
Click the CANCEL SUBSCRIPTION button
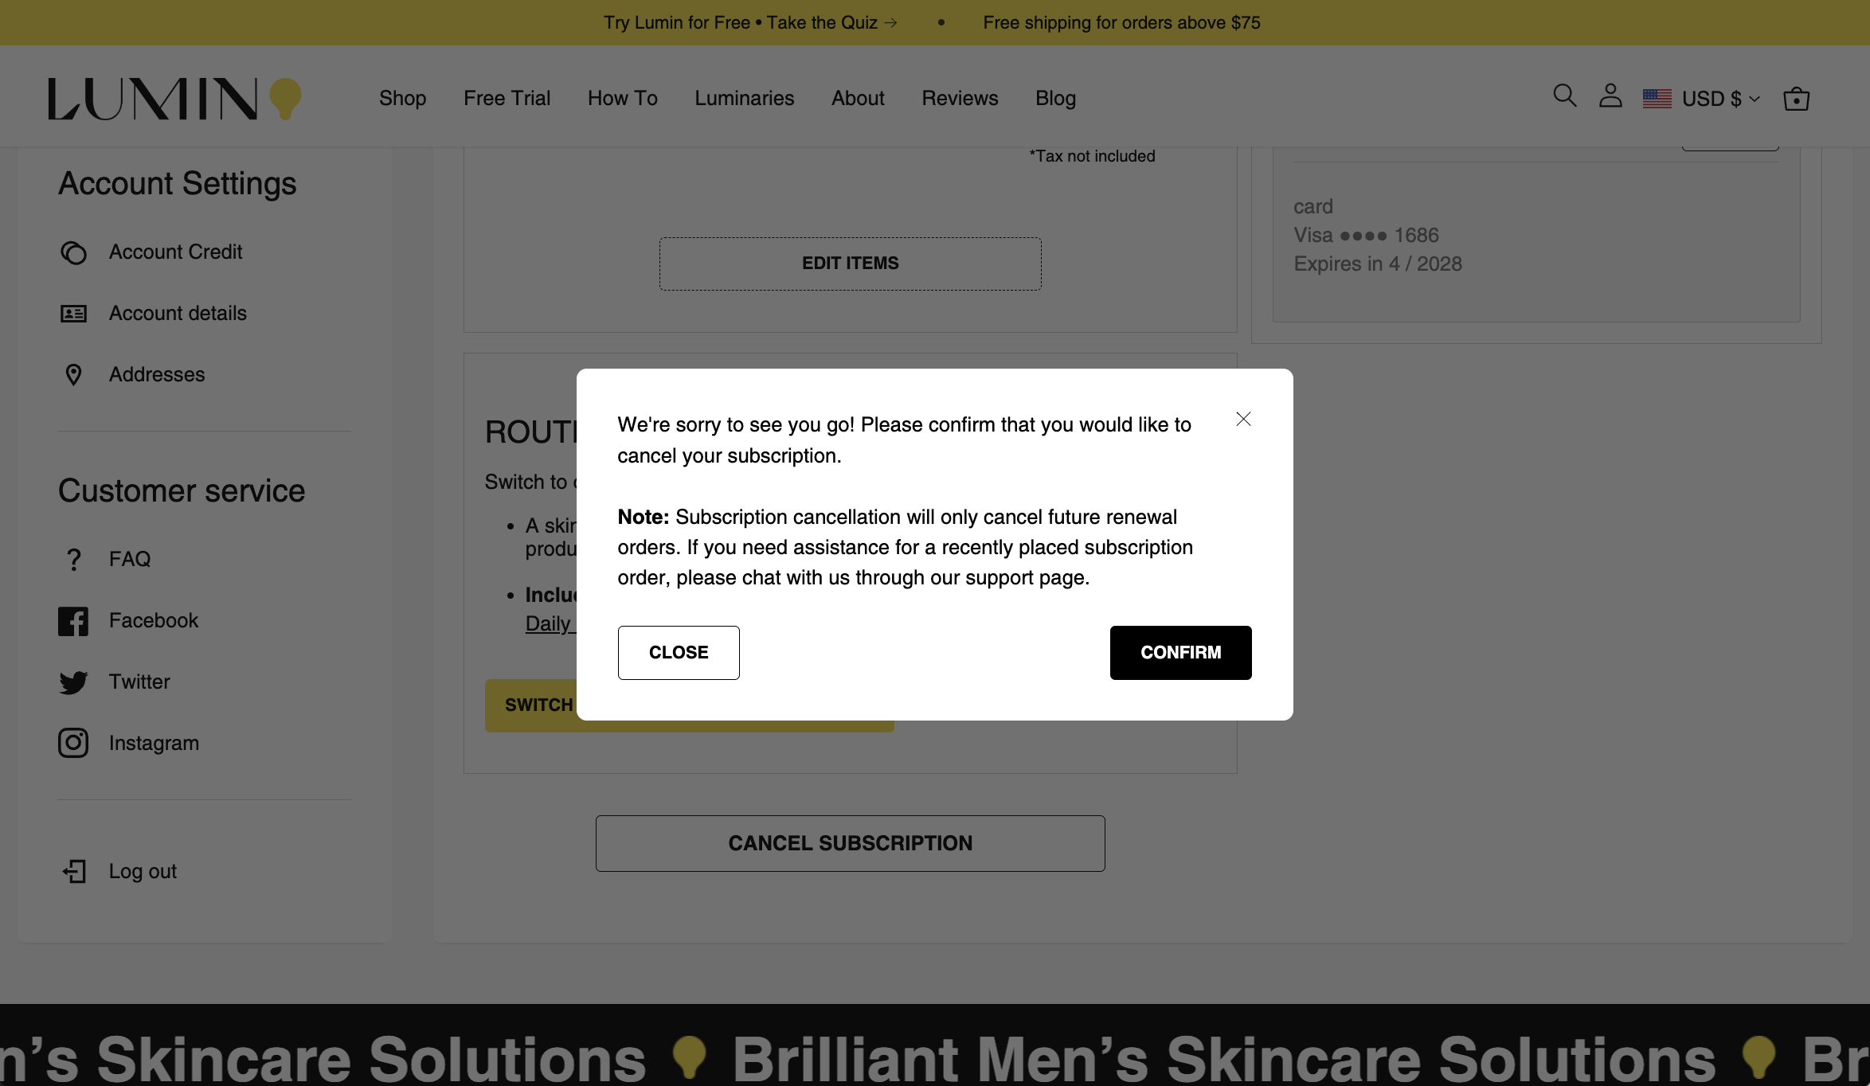pos(850,843)
